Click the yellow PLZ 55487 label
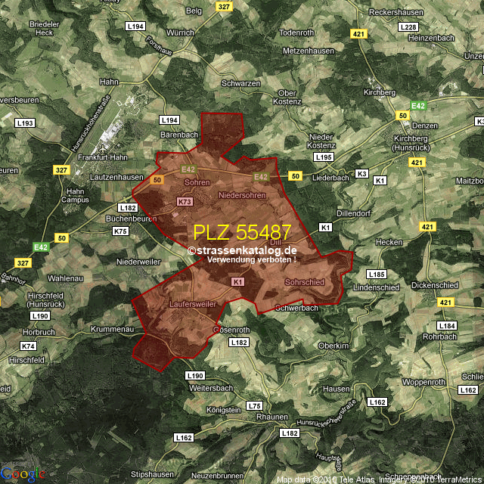 [241, 232]
